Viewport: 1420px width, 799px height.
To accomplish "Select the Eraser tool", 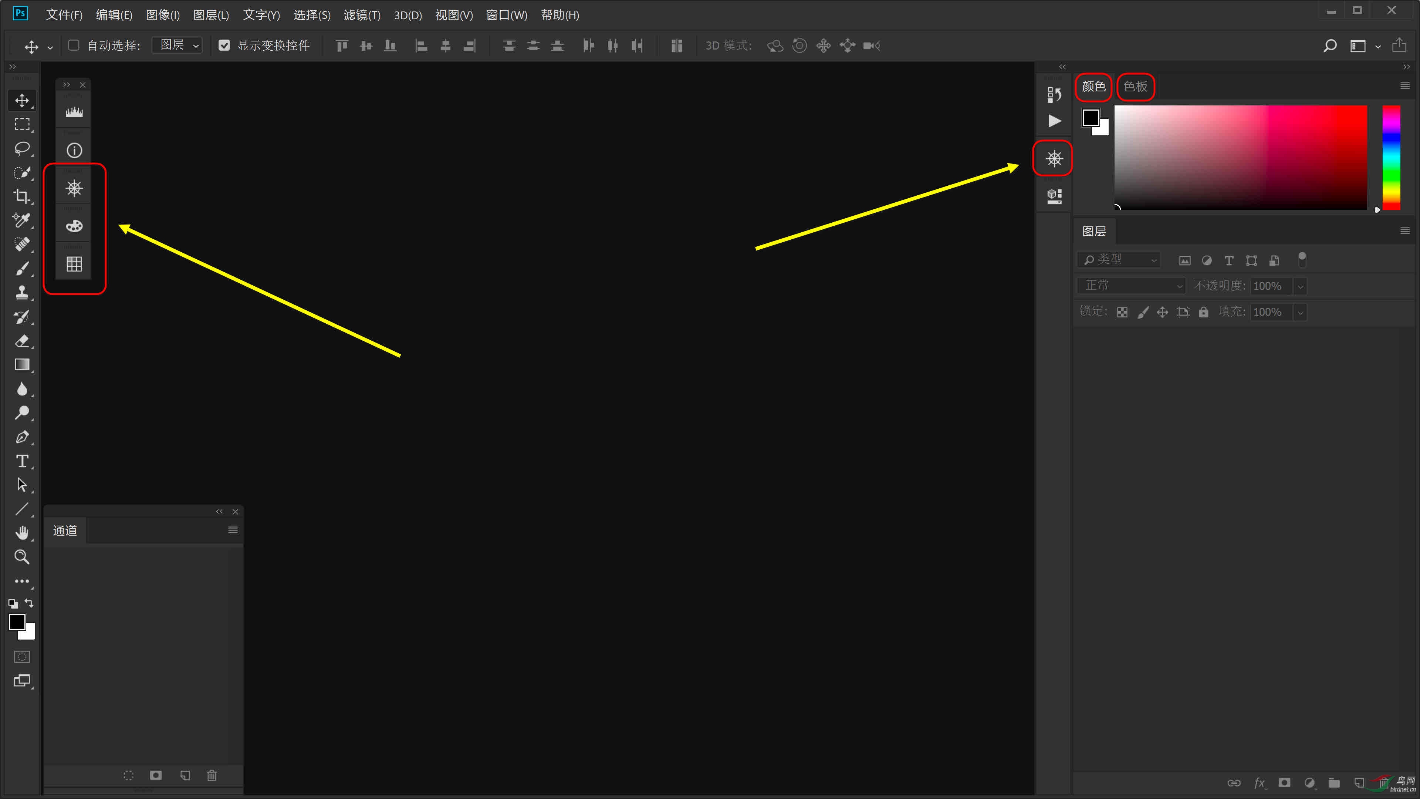I will pyautogui.click(x=22, y=341).
